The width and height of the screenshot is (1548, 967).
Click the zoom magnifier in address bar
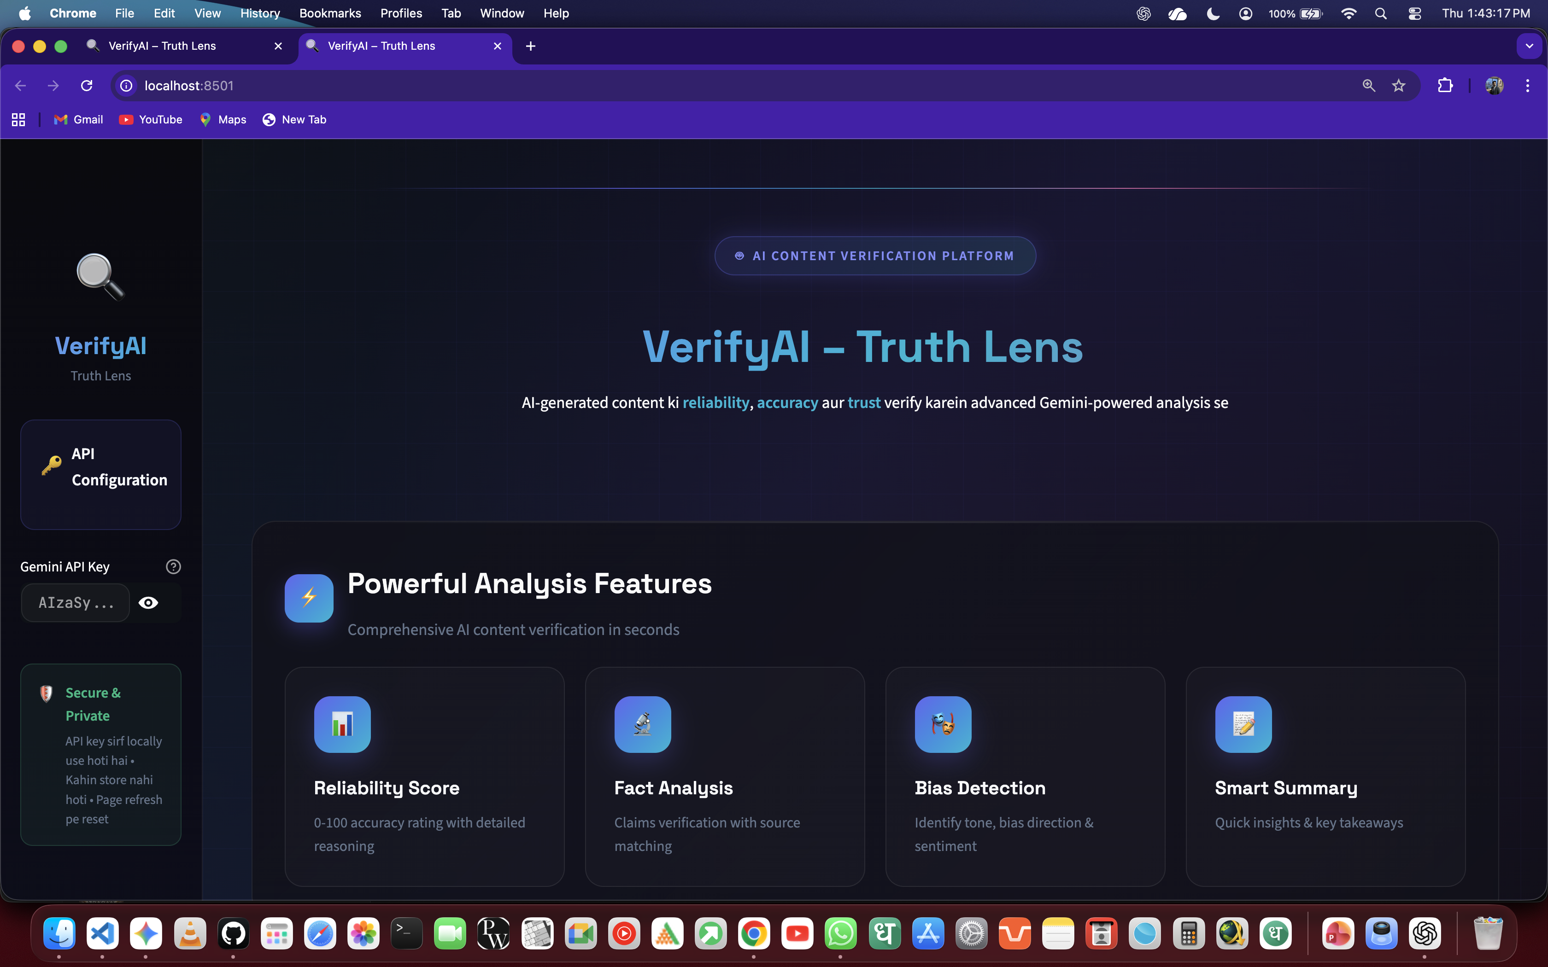point(1368,86)
